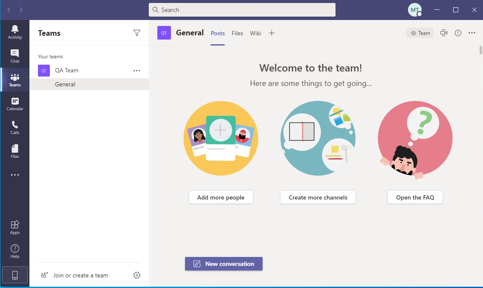
Task: Open channel more options ellipsis menu
Action: (x=472, y=33)
